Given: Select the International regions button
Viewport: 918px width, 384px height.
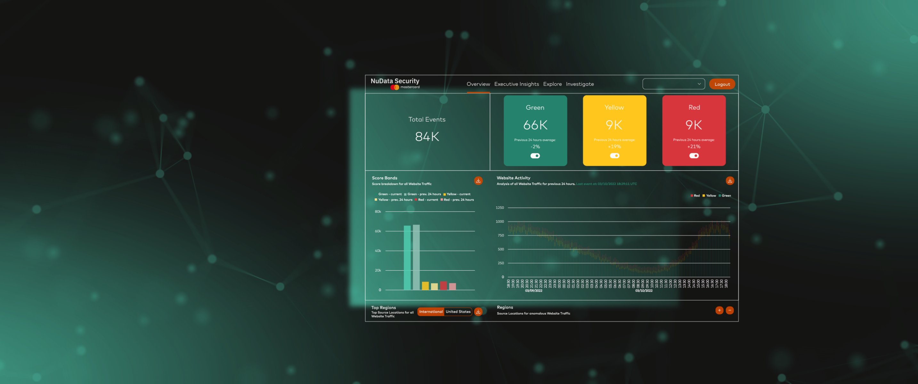Looking at the screenshot, I should (x=430, y=312).
